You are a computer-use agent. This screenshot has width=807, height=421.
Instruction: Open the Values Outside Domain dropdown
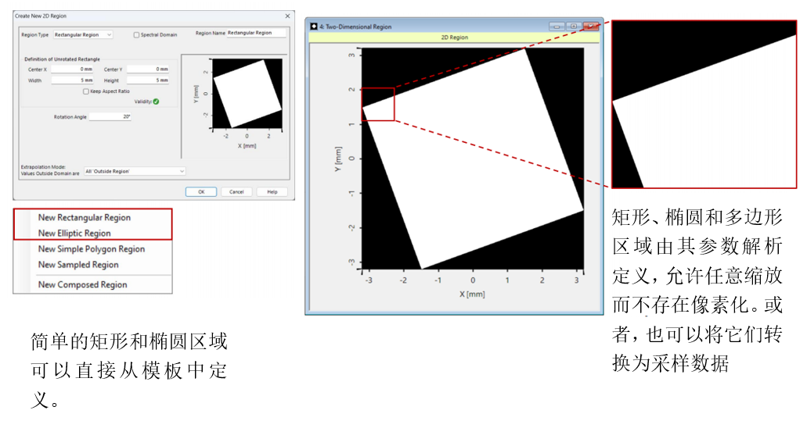coord(135,171)
